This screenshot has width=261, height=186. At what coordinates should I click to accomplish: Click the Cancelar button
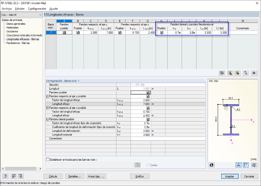click(249, 176)
